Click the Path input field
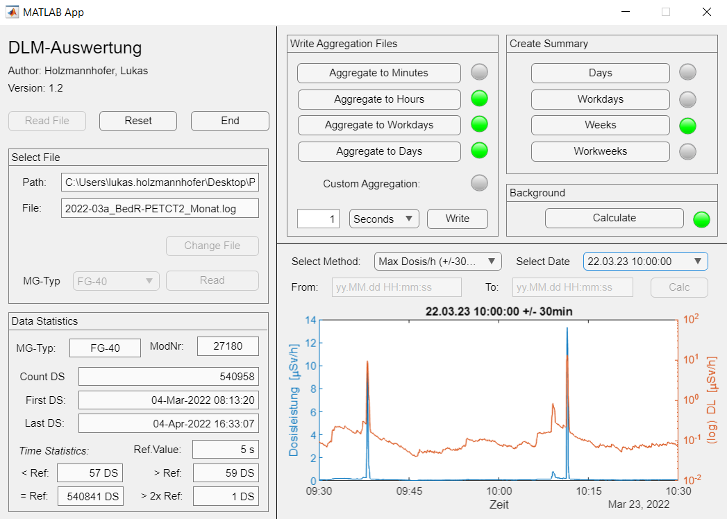The image size is (727, 519). [x=160, y=182]
